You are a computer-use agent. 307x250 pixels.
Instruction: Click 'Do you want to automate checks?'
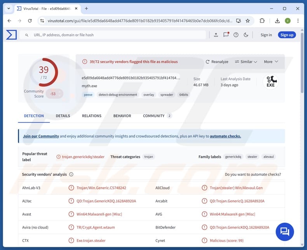(x=253, y=174)
